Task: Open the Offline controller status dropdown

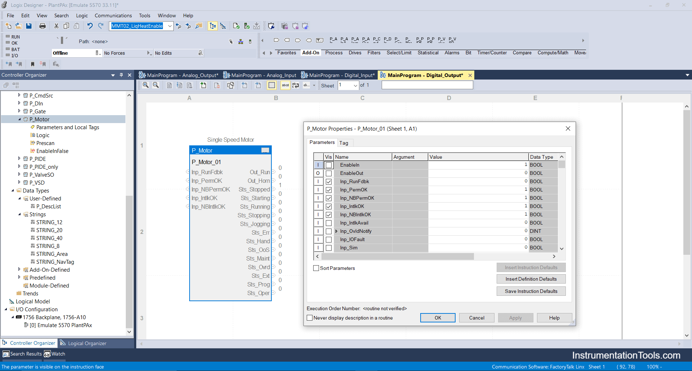Action: (98, 53)
